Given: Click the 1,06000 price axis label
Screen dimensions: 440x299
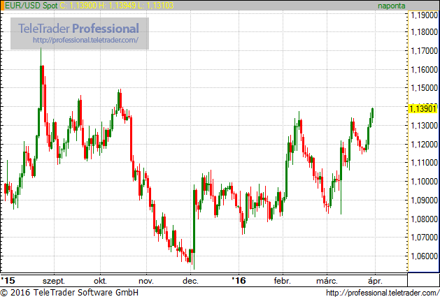Looking at the screenshot, I should click(x=424, y=256).
